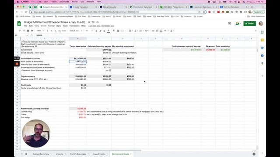
Task: Toggle italic formatting
Action: [x=100, y=31]
